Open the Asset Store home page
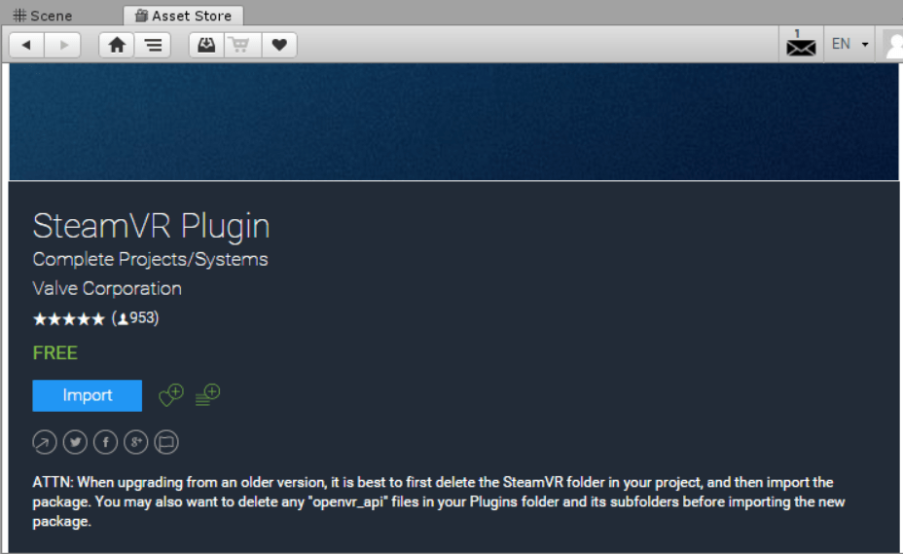The height and width of the screenshot is (554, 903). tap(117, 45)
